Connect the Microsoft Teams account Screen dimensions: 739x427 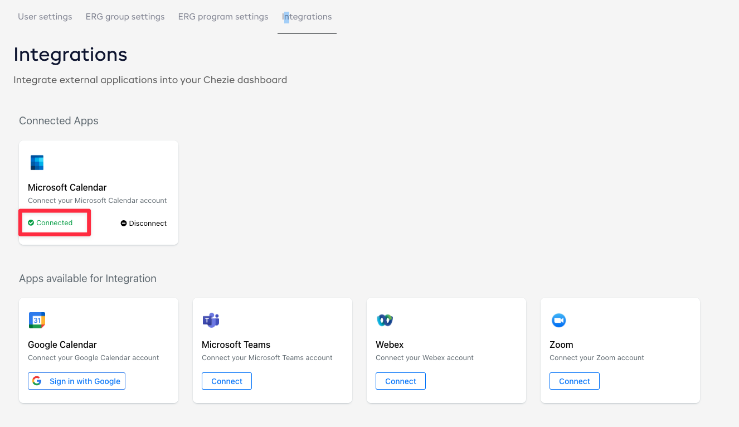(x=227, y=381)
